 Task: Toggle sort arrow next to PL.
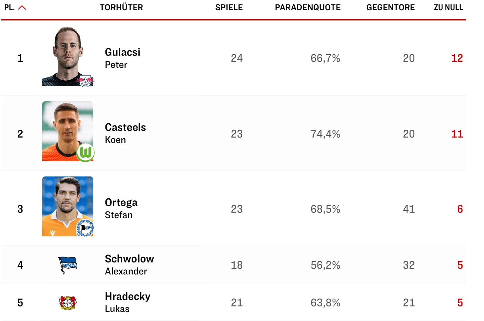point(22,8)
